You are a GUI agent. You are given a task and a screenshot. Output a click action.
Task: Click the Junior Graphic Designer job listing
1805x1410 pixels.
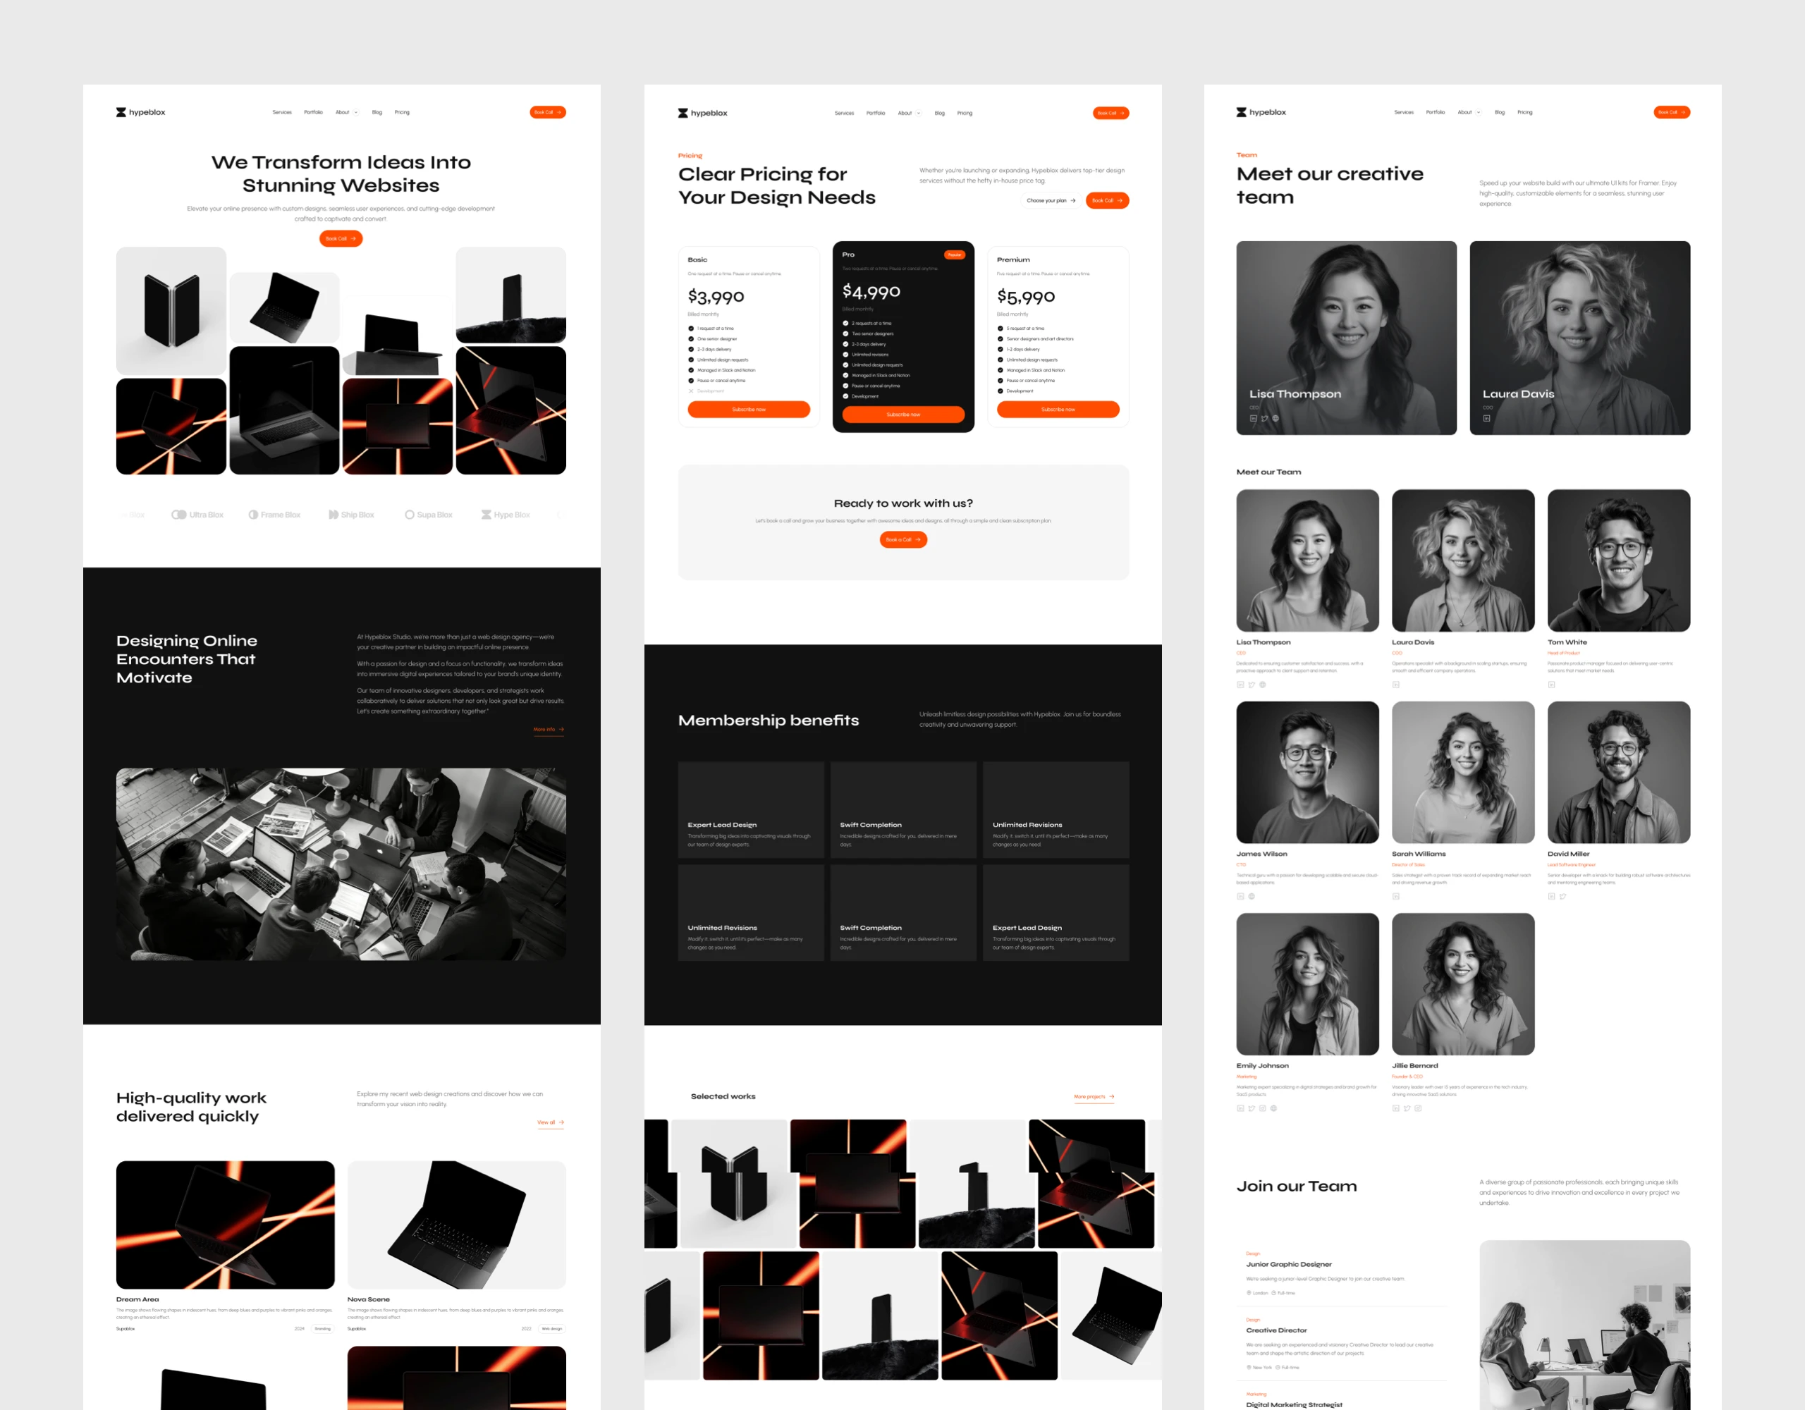1287,1265
